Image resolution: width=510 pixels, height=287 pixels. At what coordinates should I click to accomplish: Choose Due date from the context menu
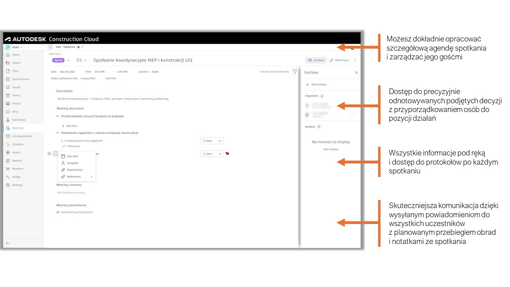(72, 156)
